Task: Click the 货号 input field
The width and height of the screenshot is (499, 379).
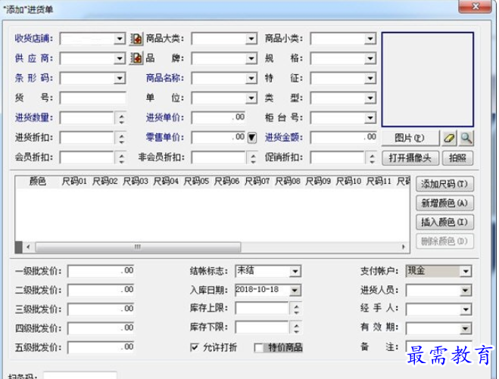Action: tap(92, 98)
